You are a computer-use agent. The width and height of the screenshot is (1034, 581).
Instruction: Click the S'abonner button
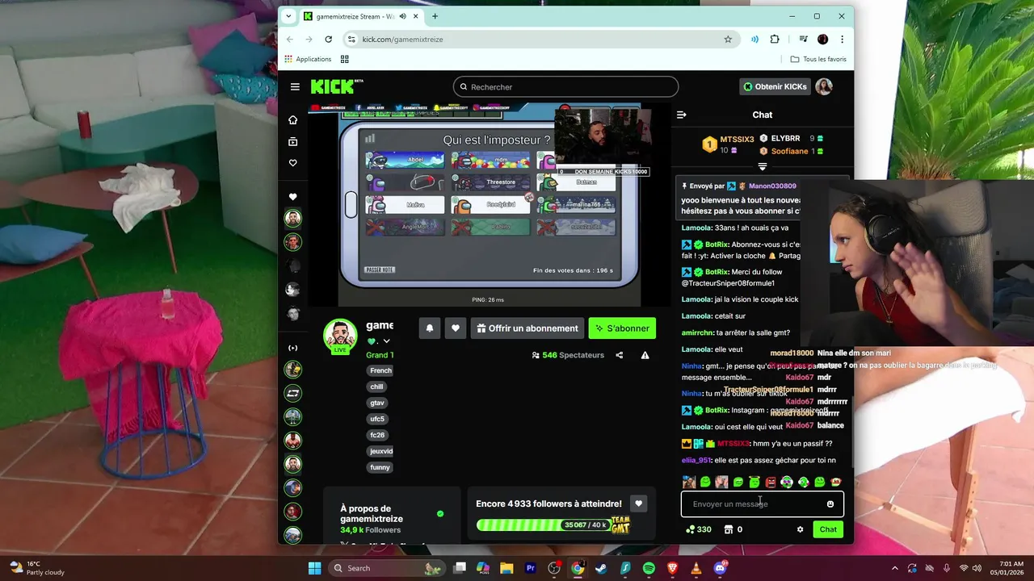point(622,328)
